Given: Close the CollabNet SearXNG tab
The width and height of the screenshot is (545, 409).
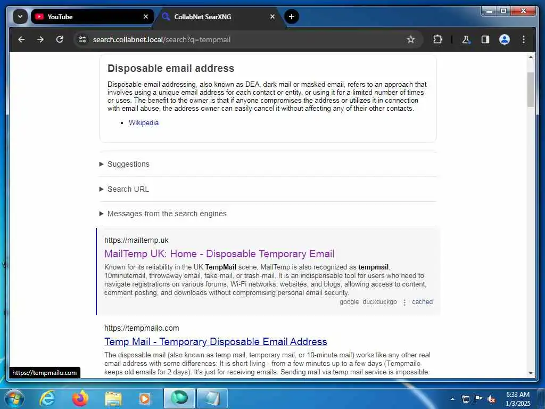Looking at the screenshot, I should pos(272,17).
